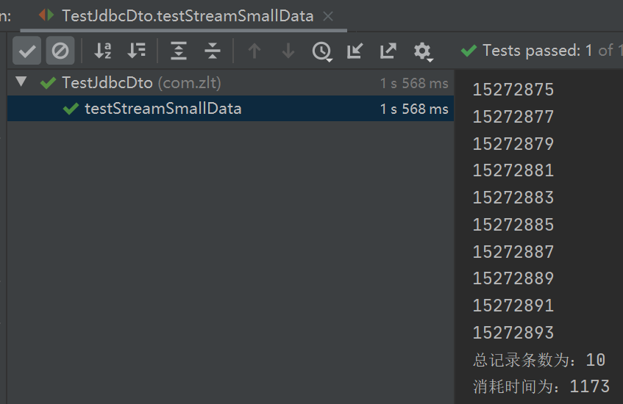Click the 总记录条数为: 10 output line
Image resolution: width=623 pixels, height=404 pixels.
click(x=539, y=360)
